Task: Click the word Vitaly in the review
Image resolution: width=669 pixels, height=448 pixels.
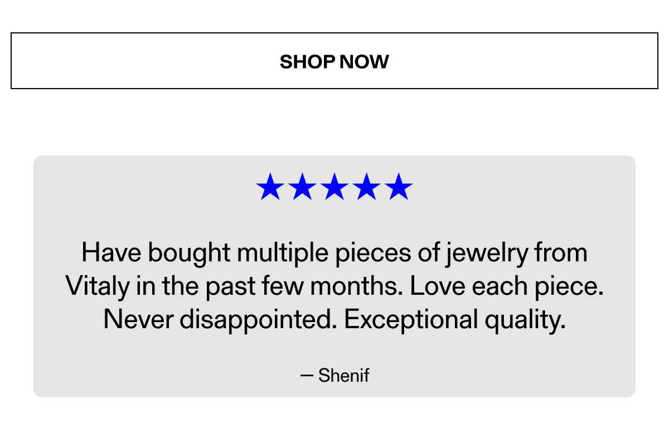Action: click(x=98, y=286)
